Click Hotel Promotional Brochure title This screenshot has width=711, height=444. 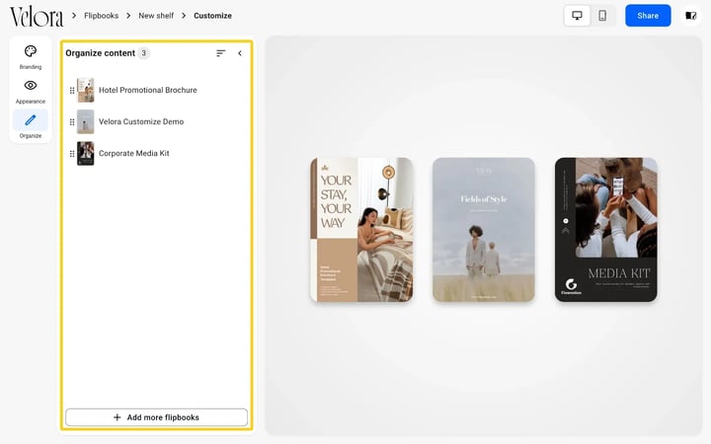148,90
